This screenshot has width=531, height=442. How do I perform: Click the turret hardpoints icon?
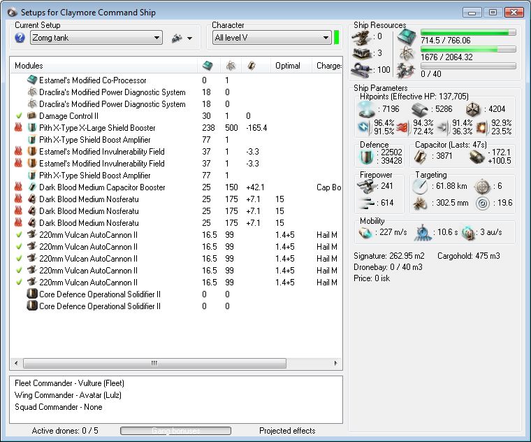[x=362, y=37]
